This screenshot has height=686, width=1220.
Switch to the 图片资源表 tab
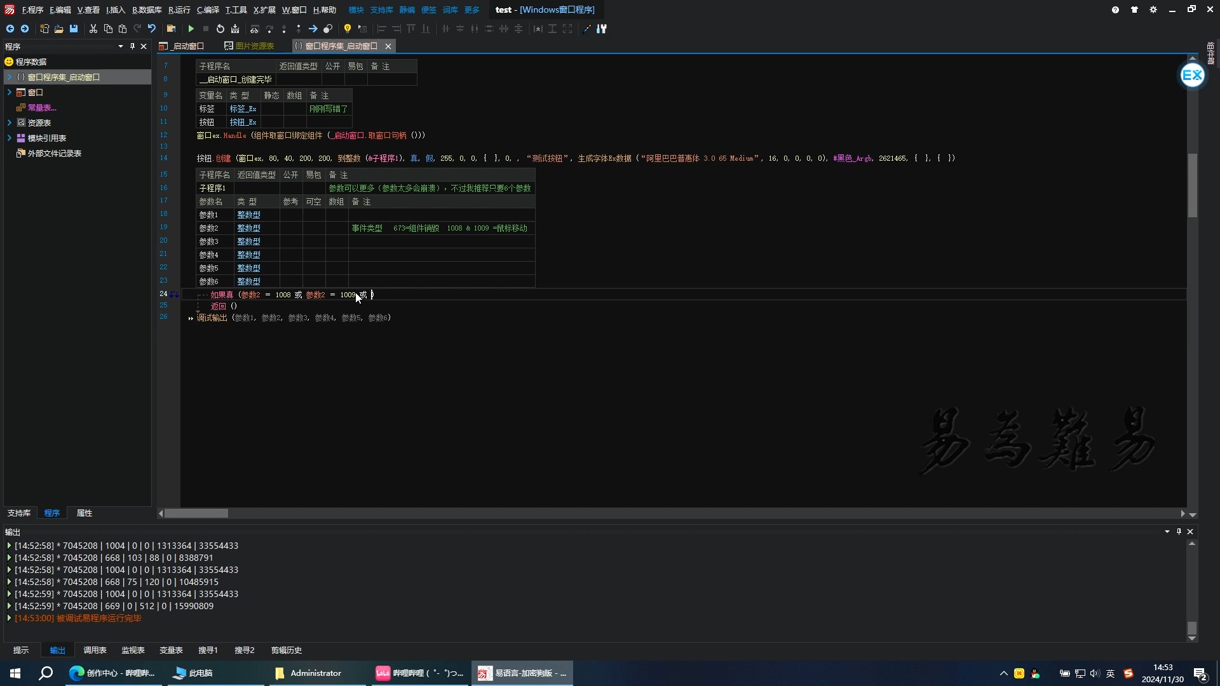pos(254,46)
